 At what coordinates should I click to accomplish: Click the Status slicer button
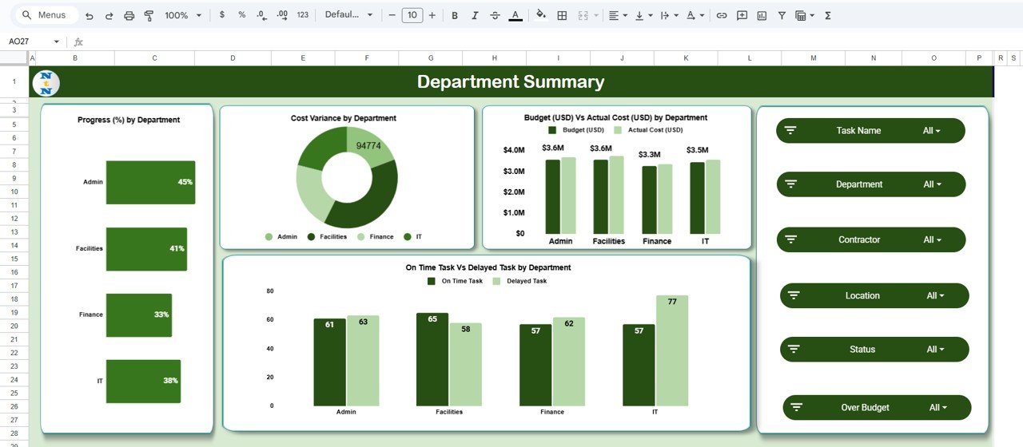tap(862, 350)
